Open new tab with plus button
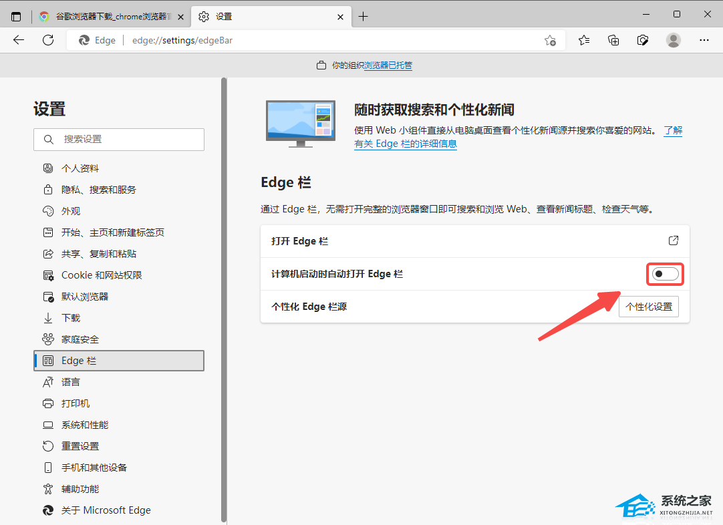Image resolution: width=723 pixels, height=525 pixels. coord(363,15)
